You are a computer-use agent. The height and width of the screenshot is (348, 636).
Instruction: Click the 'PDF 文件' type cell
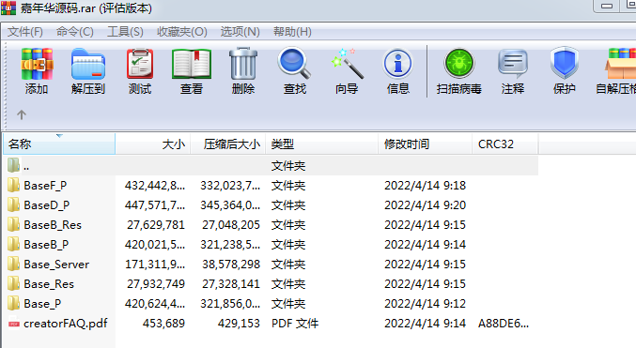coord(295,324)
